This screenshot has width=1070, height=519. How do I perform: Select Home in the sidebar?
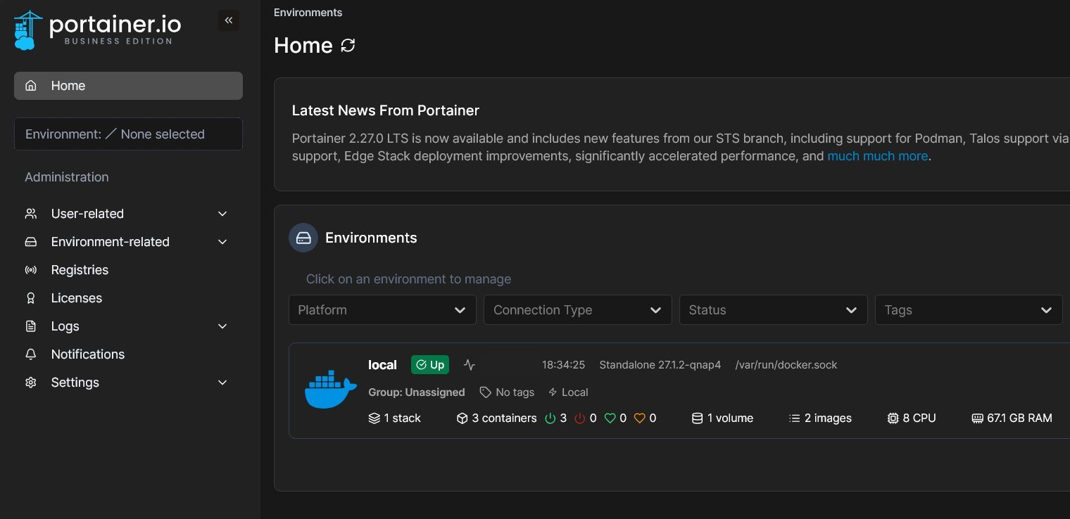click(x=128, y=86)
